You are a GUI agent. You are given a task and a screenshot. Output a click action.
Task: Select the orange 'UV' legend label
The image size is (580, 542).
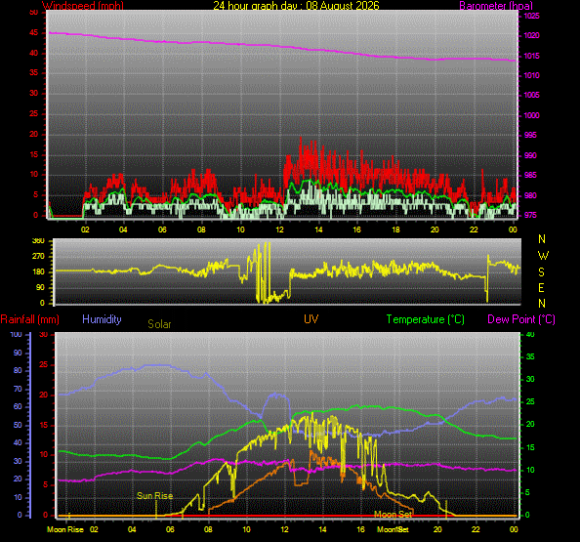(311, 319)
